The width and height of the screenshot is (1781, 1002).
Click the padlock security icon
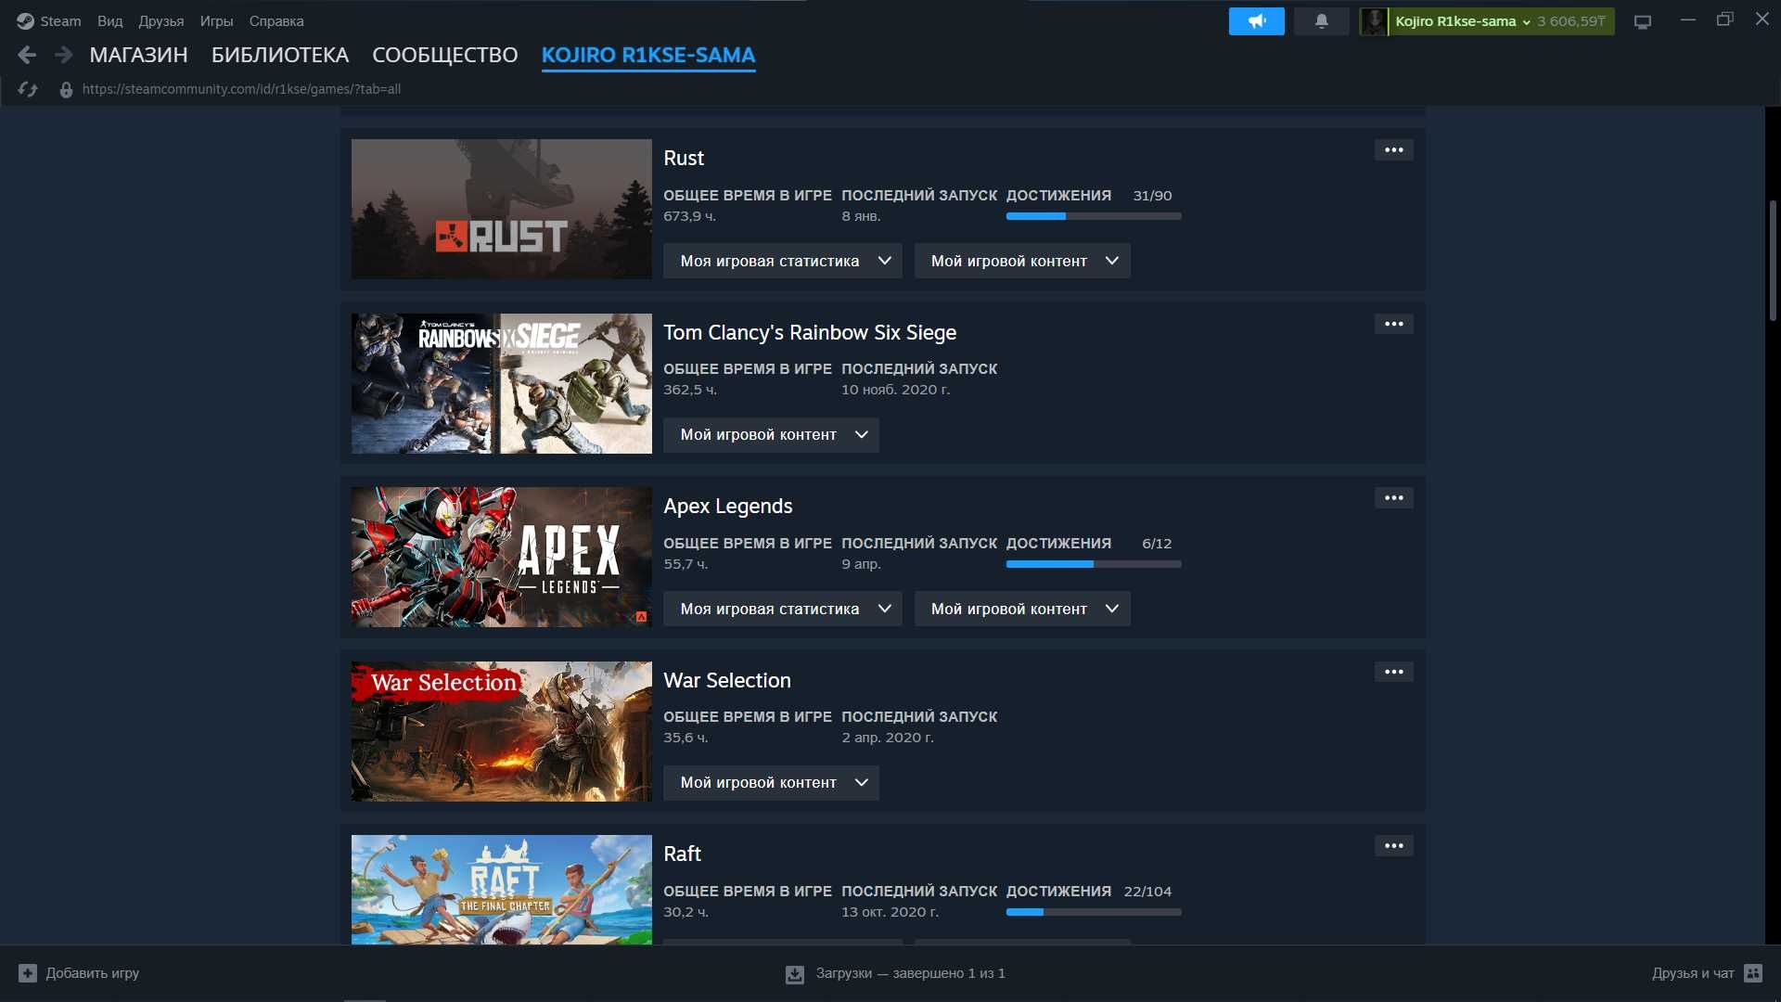[x=66, y=90]
